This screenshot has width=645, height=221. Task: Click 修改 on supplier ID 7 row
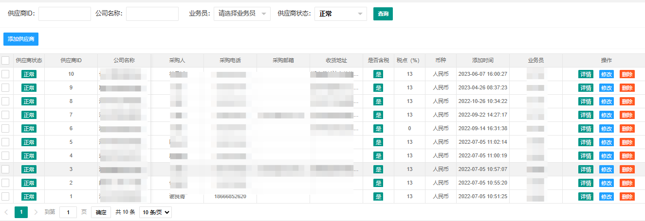point(607,115)
